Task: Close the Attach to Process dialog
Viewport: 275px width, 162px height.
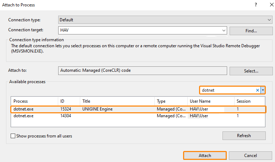Action: coord(268,5)
